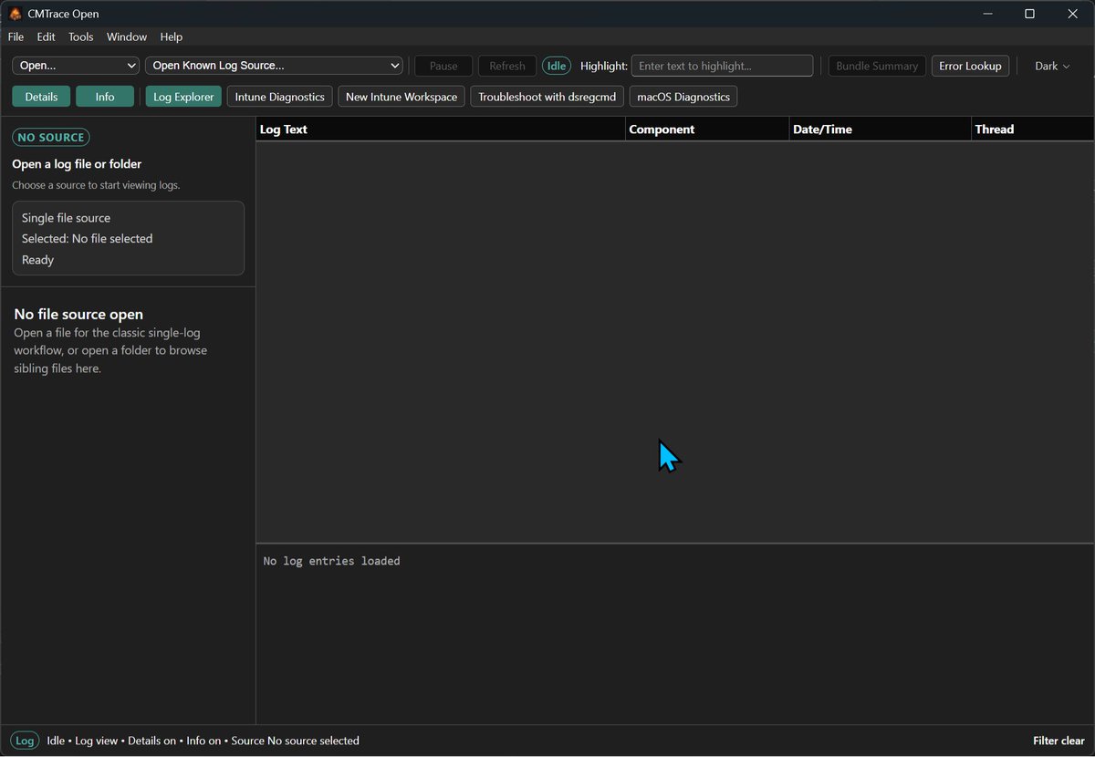Close the CMTrace Open window
This screenshot has width=1095, height=757.
tap(1072, 14)
